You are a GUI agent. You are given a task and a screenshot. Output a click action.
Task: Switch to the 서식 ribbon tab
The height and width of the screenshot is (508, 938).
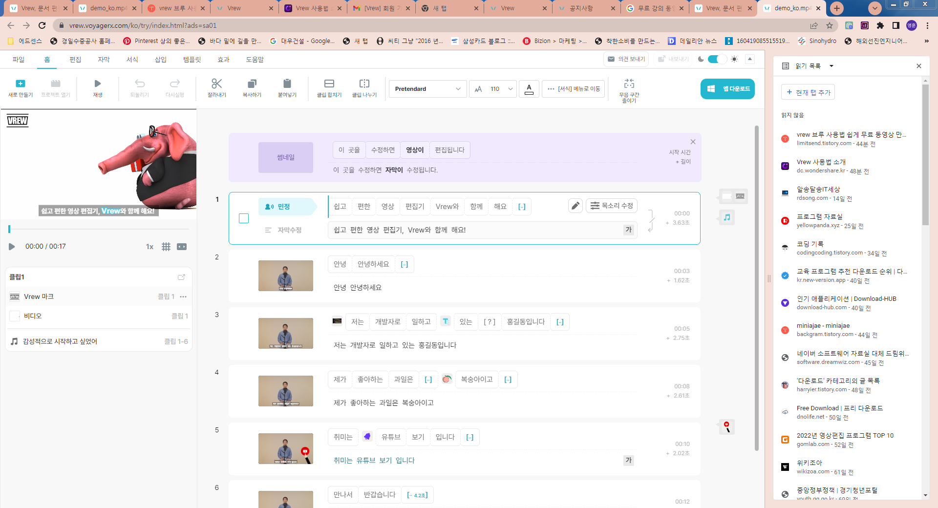(x=131, y=59)
